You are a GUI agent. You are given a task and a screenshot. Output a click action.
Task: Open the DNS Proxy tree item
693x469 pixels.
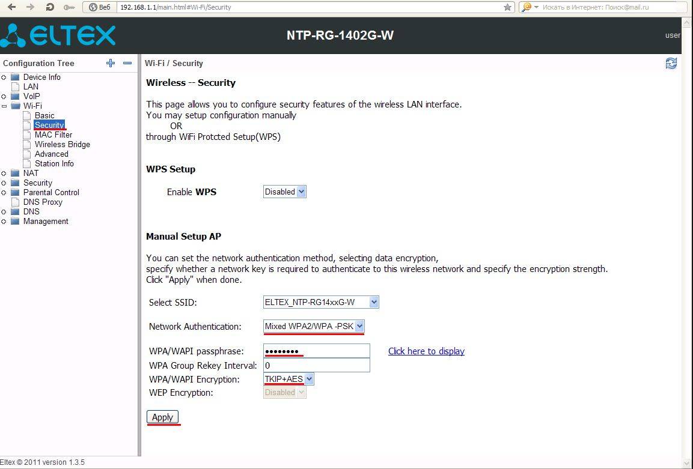pyautogui.click(x=43, y=202)
